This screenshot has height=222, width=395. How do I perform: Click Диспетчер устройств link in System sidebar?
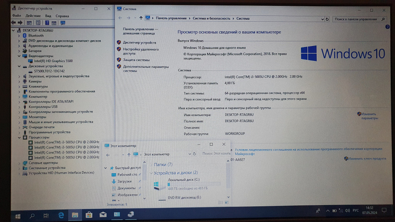point(139,43)
